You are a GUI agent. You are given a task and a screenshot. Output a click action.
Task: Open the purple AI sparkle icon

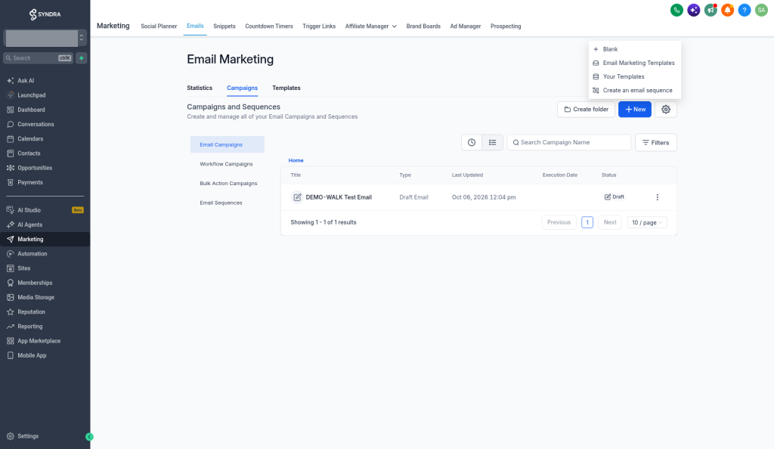(694, 10)
